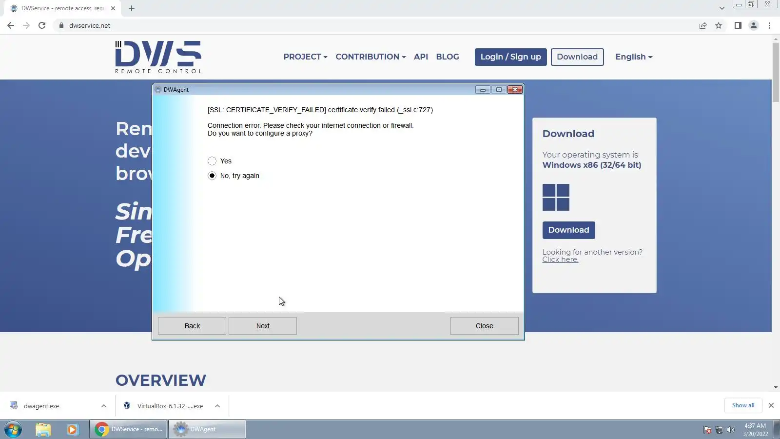The height and width of the screenshot is (439, 780).
Task: Launch Windows Media Player from taskbar
Action: pyautogui.click(x=73, y=429)
